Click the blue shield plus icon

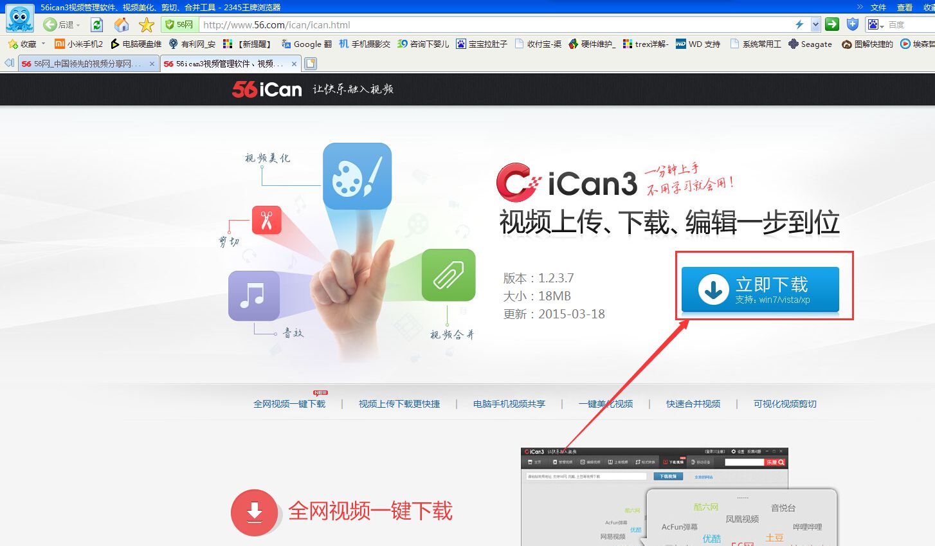pos(853,24)
